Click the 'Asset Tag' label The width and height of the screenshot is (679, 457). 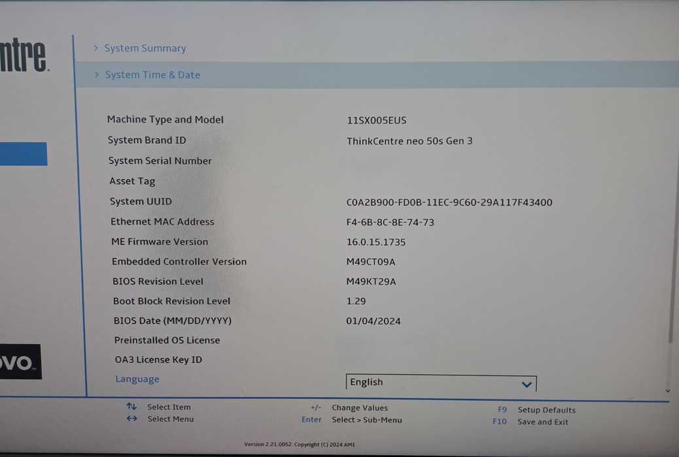(x=132, y=181)
